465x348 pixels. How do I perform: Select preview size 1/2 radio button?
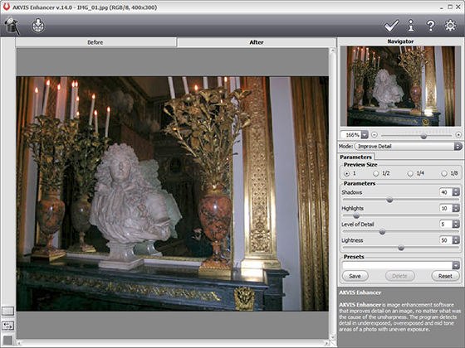(375, 173)
